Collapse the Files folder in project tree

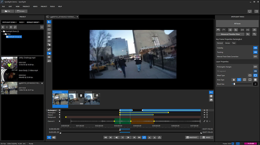click(x=4, y=34)
